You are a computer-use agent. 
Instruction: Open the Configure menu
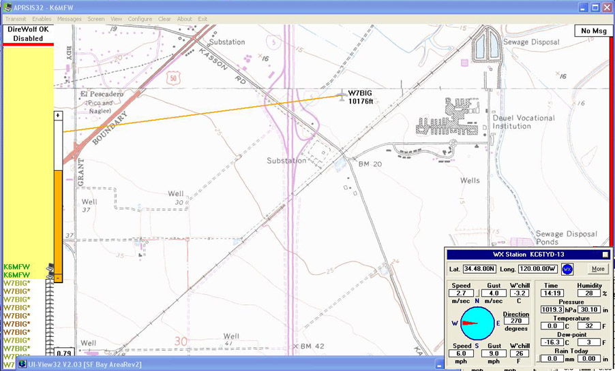click(140, 19)
